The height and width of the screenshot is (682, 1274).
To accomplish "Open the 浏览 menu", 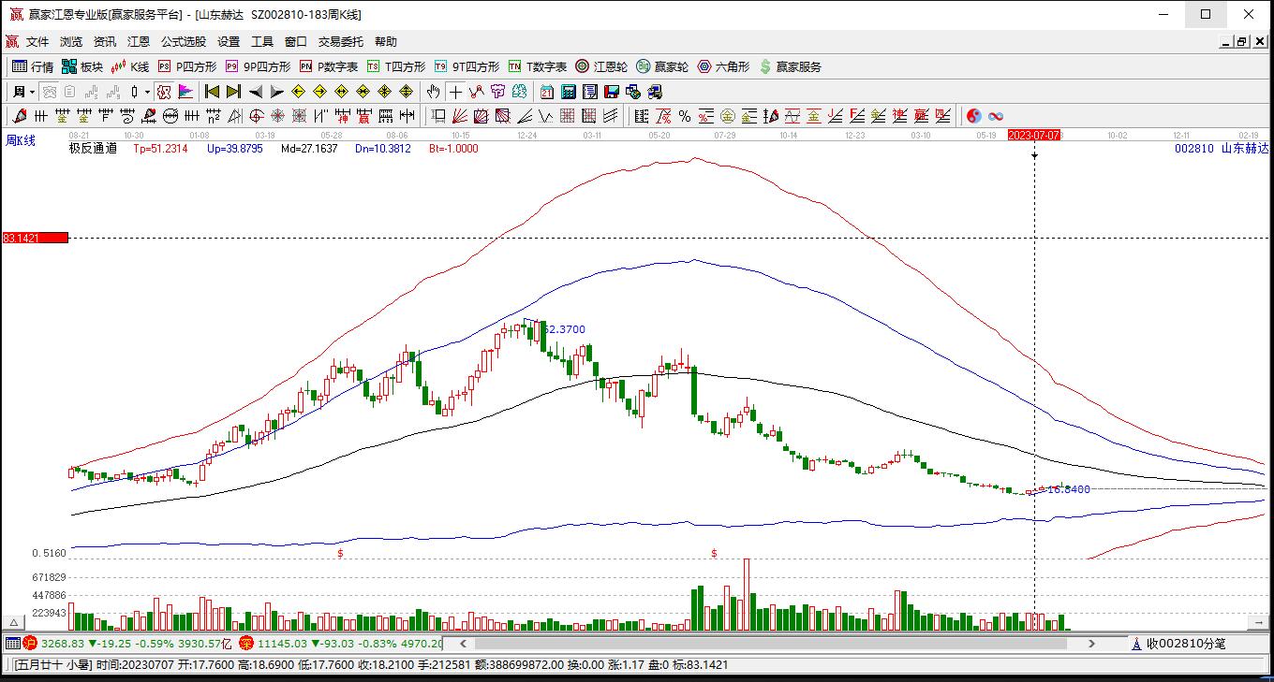I will 71,41.
